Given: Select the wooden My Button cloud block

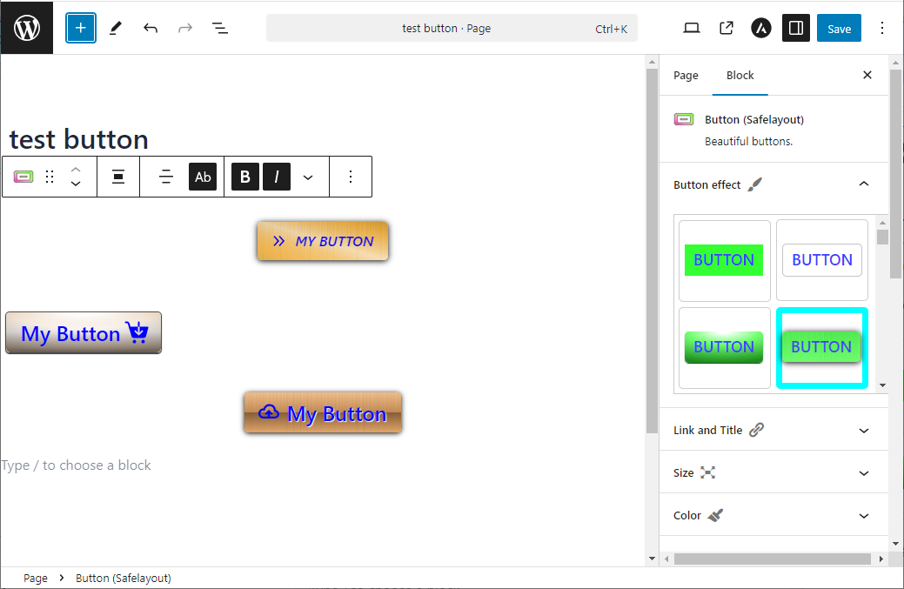Looking at the screenshot, I should click(323, 412).
